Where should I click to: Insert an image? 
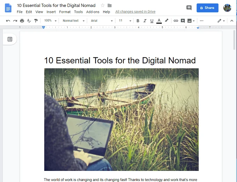point(189,21)
